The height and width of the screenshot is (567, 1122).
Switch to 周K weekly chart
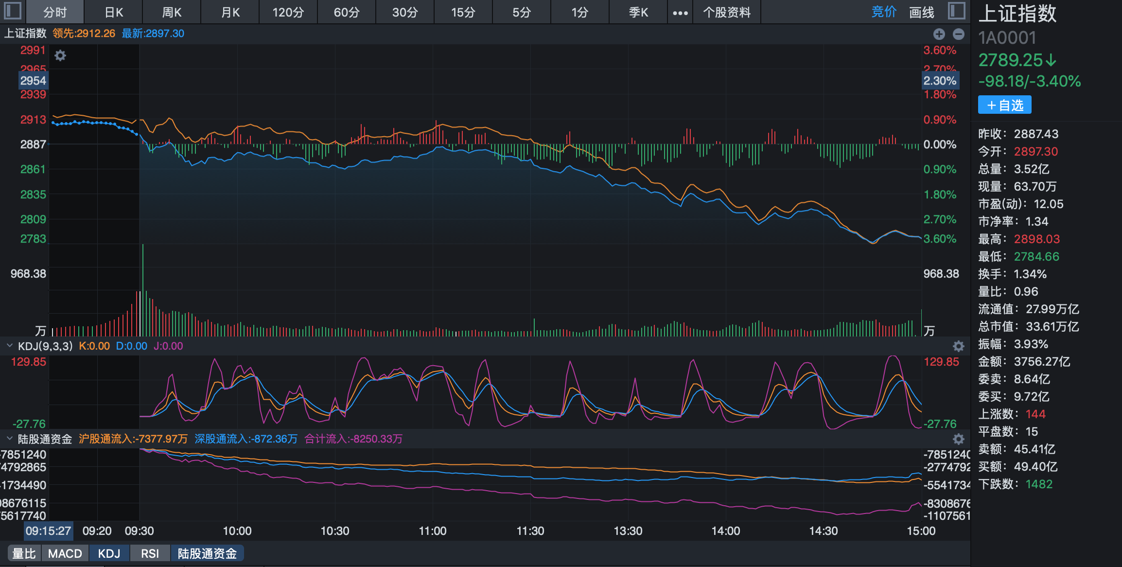[x=172, y=12]
